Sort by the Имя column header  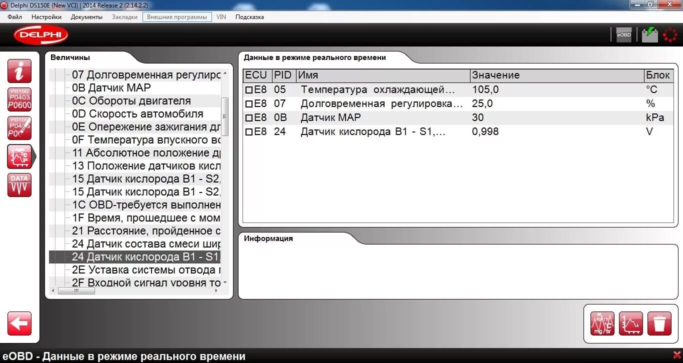[x=383, y=75]
